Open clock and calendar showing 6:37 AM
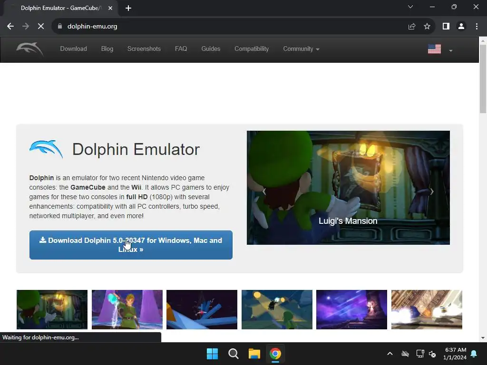487x365 pixels. pyautogui.click(x=455, y=354)
